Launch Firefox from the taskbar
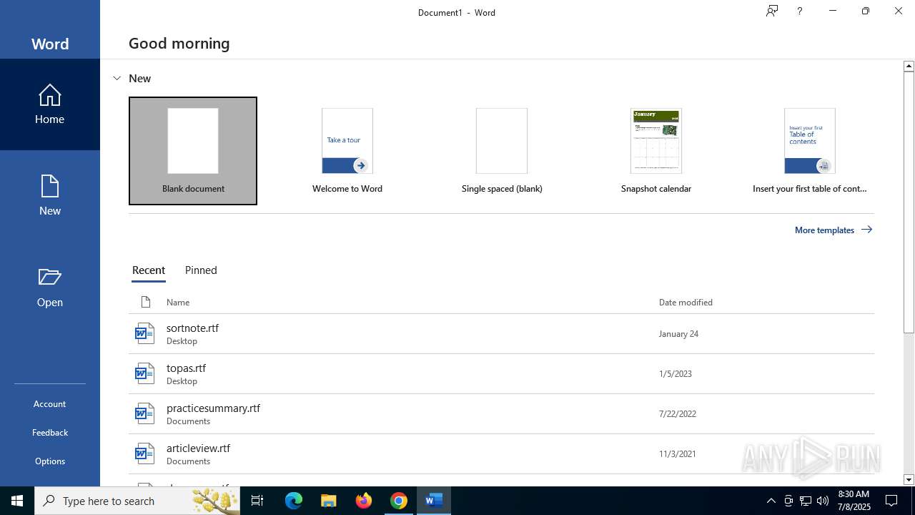 pyautogui.click(x=364, y=501)
